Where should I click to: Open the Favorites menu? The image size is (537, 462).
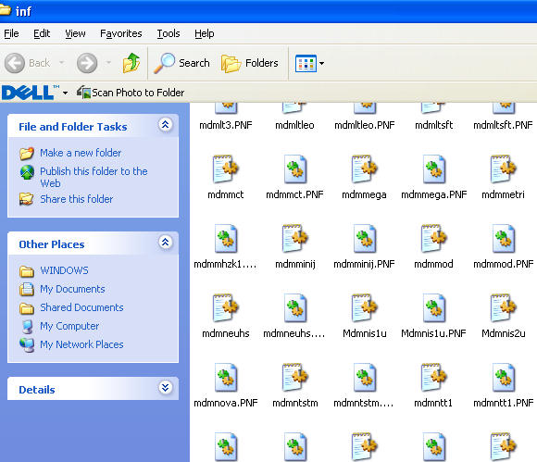click(x=121, y=33)
